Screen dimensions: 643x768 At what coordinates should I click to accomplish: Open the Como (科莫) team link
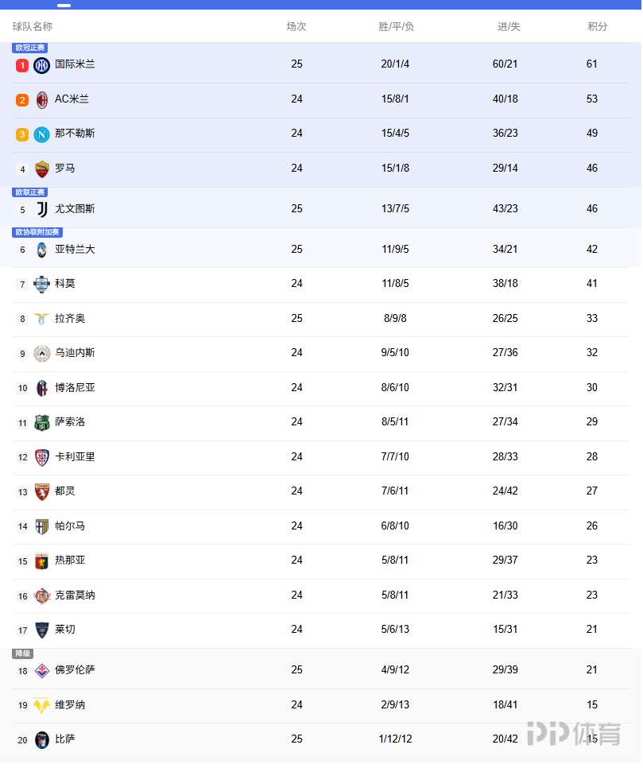tap(65, 284)
